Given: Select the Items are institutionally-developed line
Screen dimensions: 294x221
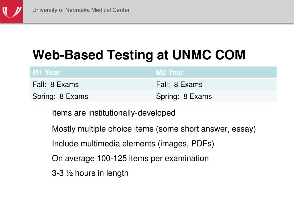Looking at the screenshot, I should coord(114,113).
